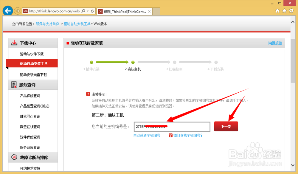Screen dimensions: 298x174
Task: Click step 3 扫描检测 progress dot
Action: [174, 62]
